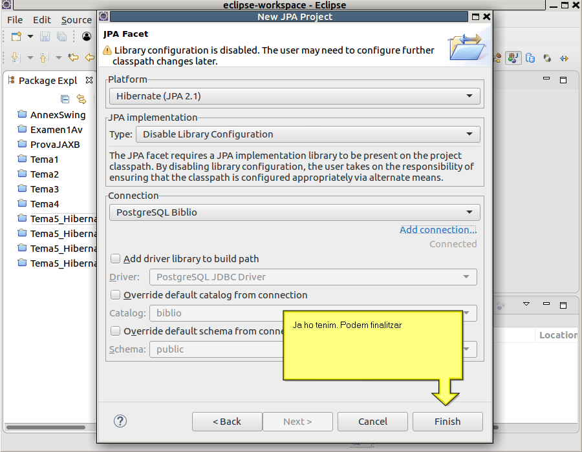
Task: Click the Package Explorer horizontal scrollbar
Action: 46,427
